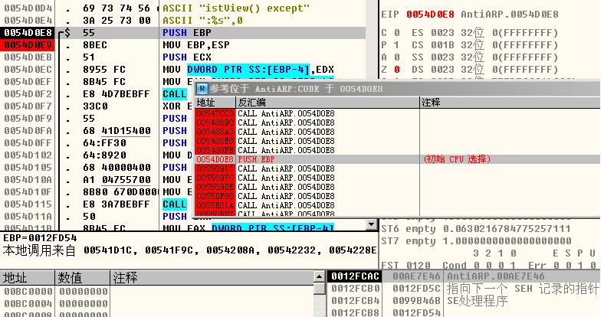Select stack address 0012FCB0
The width and height of the screenshot is (604, 317).
356,289
